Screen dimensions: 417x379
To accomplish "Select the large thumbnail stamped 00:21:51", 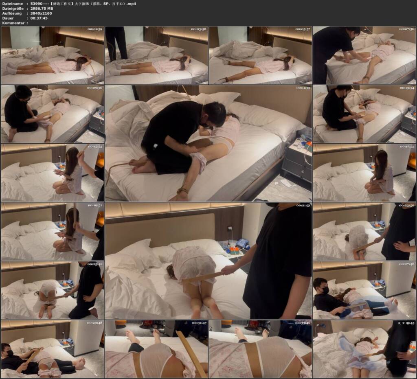I will (x=208, y=261).
